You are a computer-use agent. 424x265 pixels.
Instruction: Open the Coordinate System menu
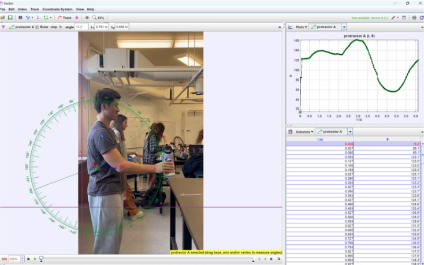coord(57,9)
